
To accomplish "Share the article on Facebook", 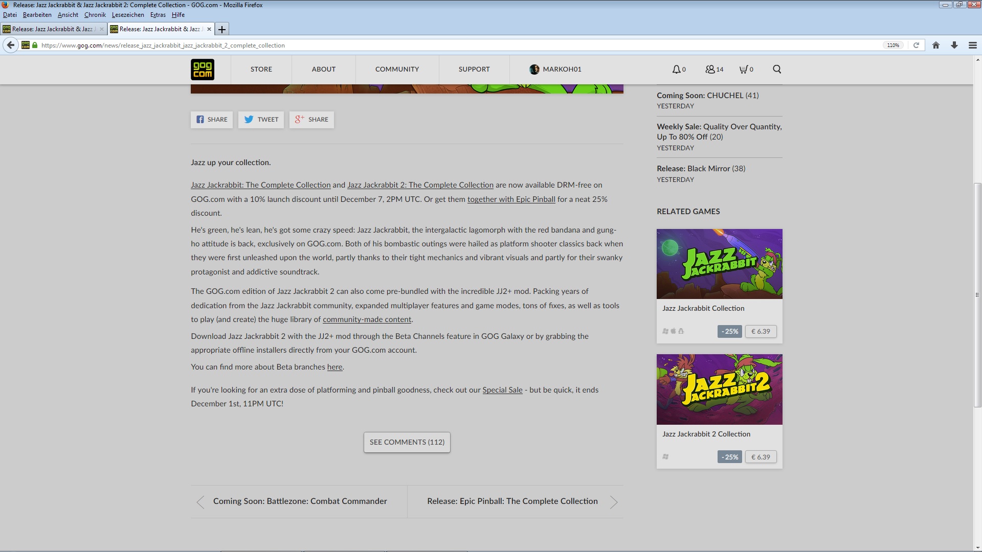I will click(x=212, y=120).
